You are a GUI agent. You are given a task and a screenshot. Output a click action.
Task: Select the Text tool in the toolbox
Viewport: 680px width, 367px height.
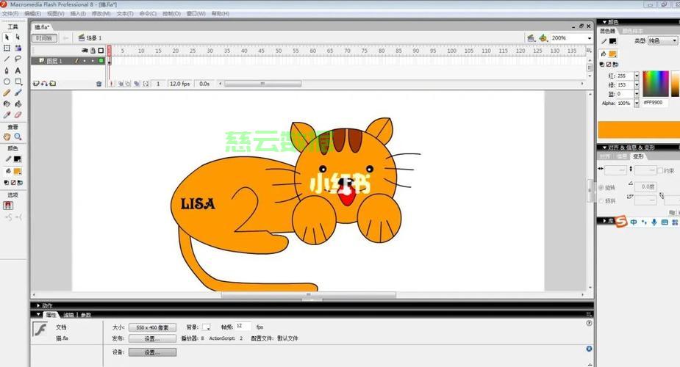[18, 70]
